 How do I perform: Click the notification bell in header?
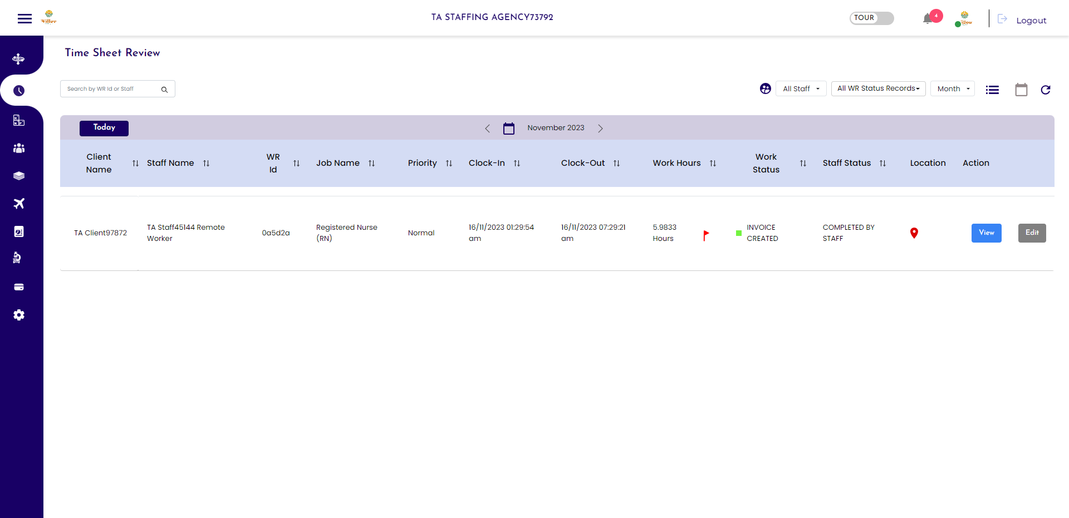tap(928, 18)
